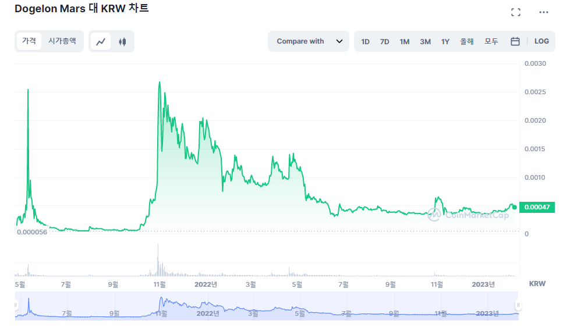Set time range to 올해
Viewport: 563px width, 328px height.
coord(467,42)
